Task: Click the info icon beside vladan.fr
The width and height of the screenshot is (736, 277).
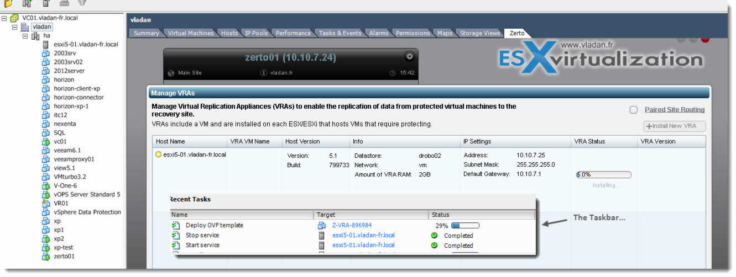Action: (x=264, y=73)
